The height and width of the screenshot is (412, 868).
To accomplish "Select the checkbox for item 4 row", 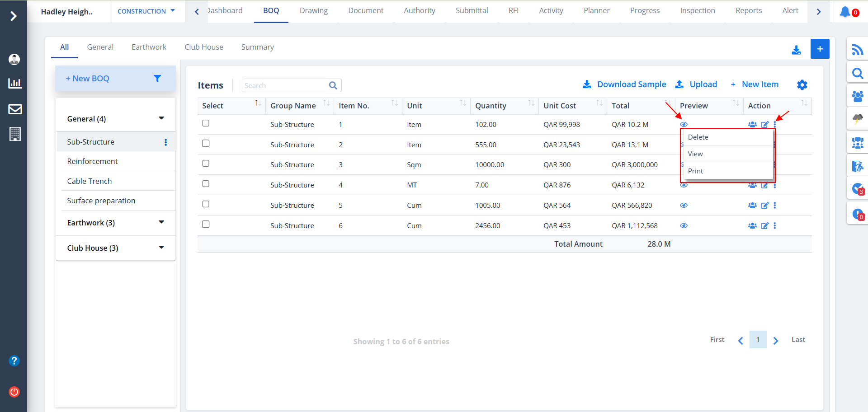I will pyautogui.click(x=206, y=184).
